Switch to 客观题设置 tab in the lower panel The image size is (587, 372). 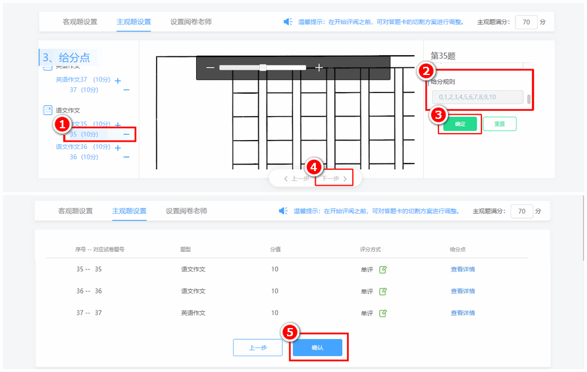coord(75,211)
